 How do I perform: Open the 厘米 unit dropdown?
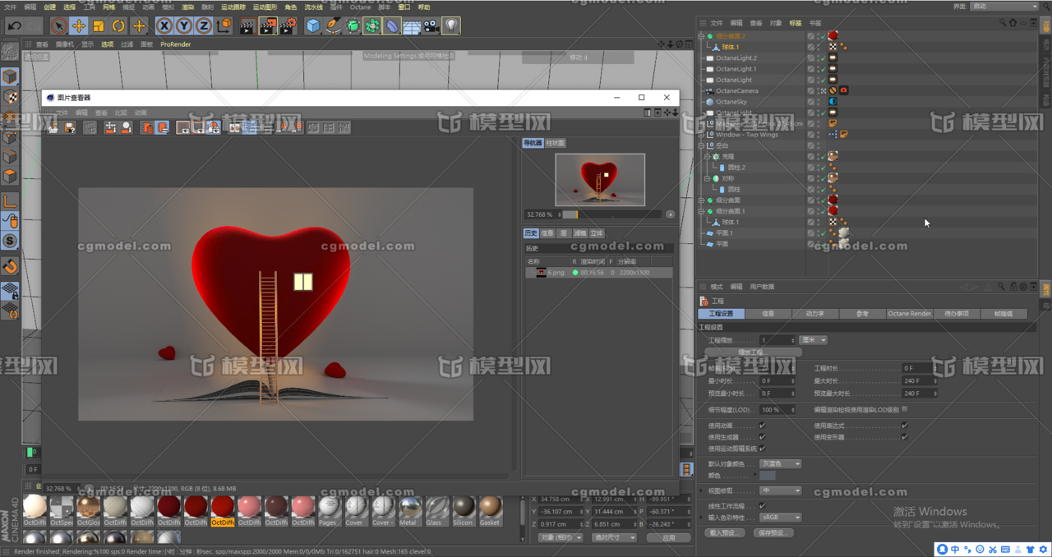[x=813, y=340]
